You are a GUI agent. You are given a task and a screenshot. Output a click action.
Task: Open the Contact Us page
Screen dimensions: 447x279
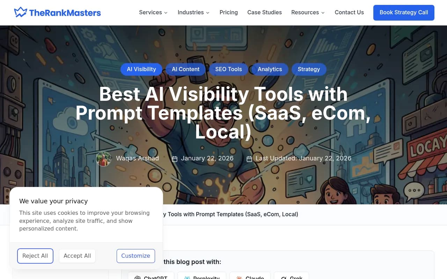[349, 13]
